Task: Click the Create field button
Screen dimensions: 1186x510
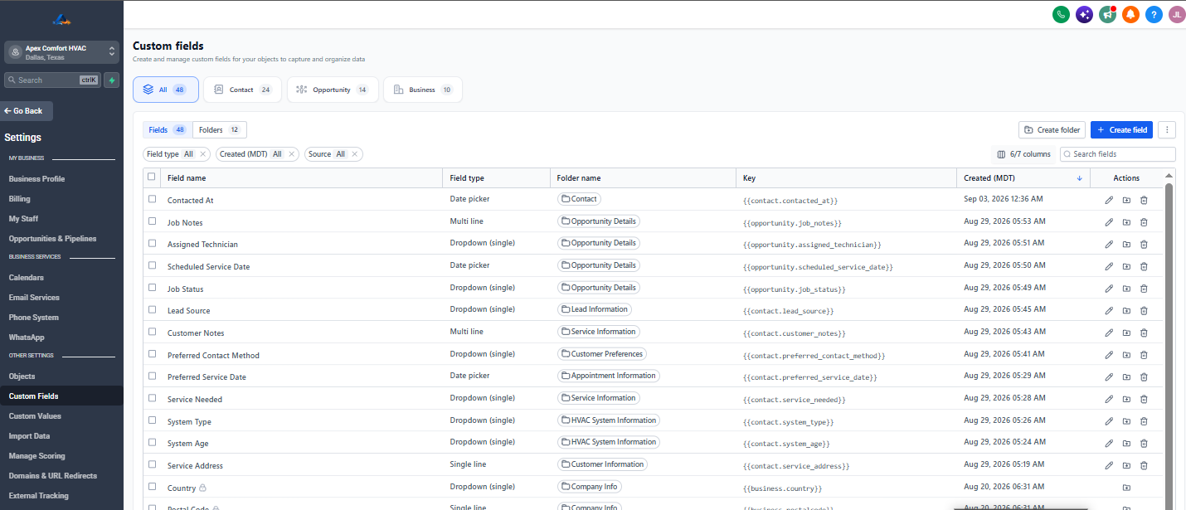Action: pos(1121,130)
